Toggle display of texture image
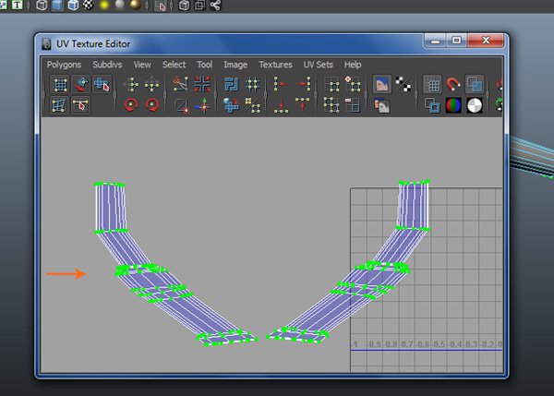The image size is (554, 396). [382, 84]
